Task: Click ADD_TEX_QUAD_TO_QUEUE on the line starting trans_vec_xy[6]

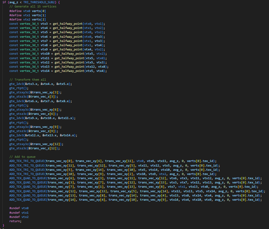Action: (28, 179)
